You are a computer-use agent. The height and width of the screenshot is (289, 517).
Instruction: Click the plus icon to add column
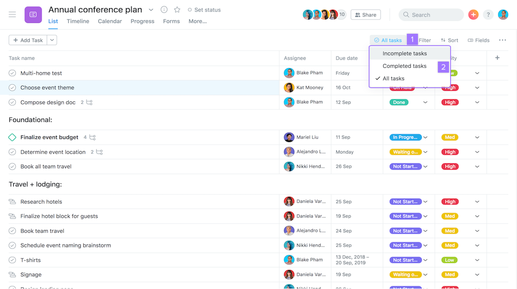tap(497, 58)
